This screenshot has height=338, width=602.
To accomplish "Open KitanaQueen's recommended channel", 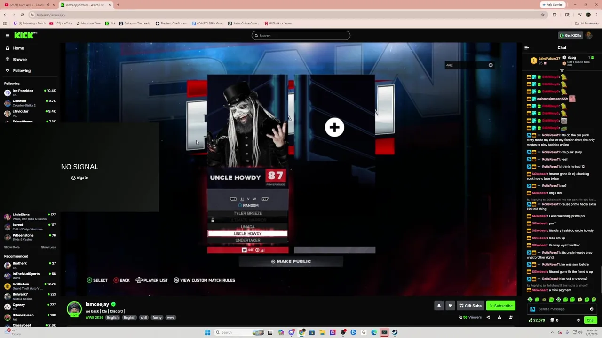I will (x=29, y=317).
